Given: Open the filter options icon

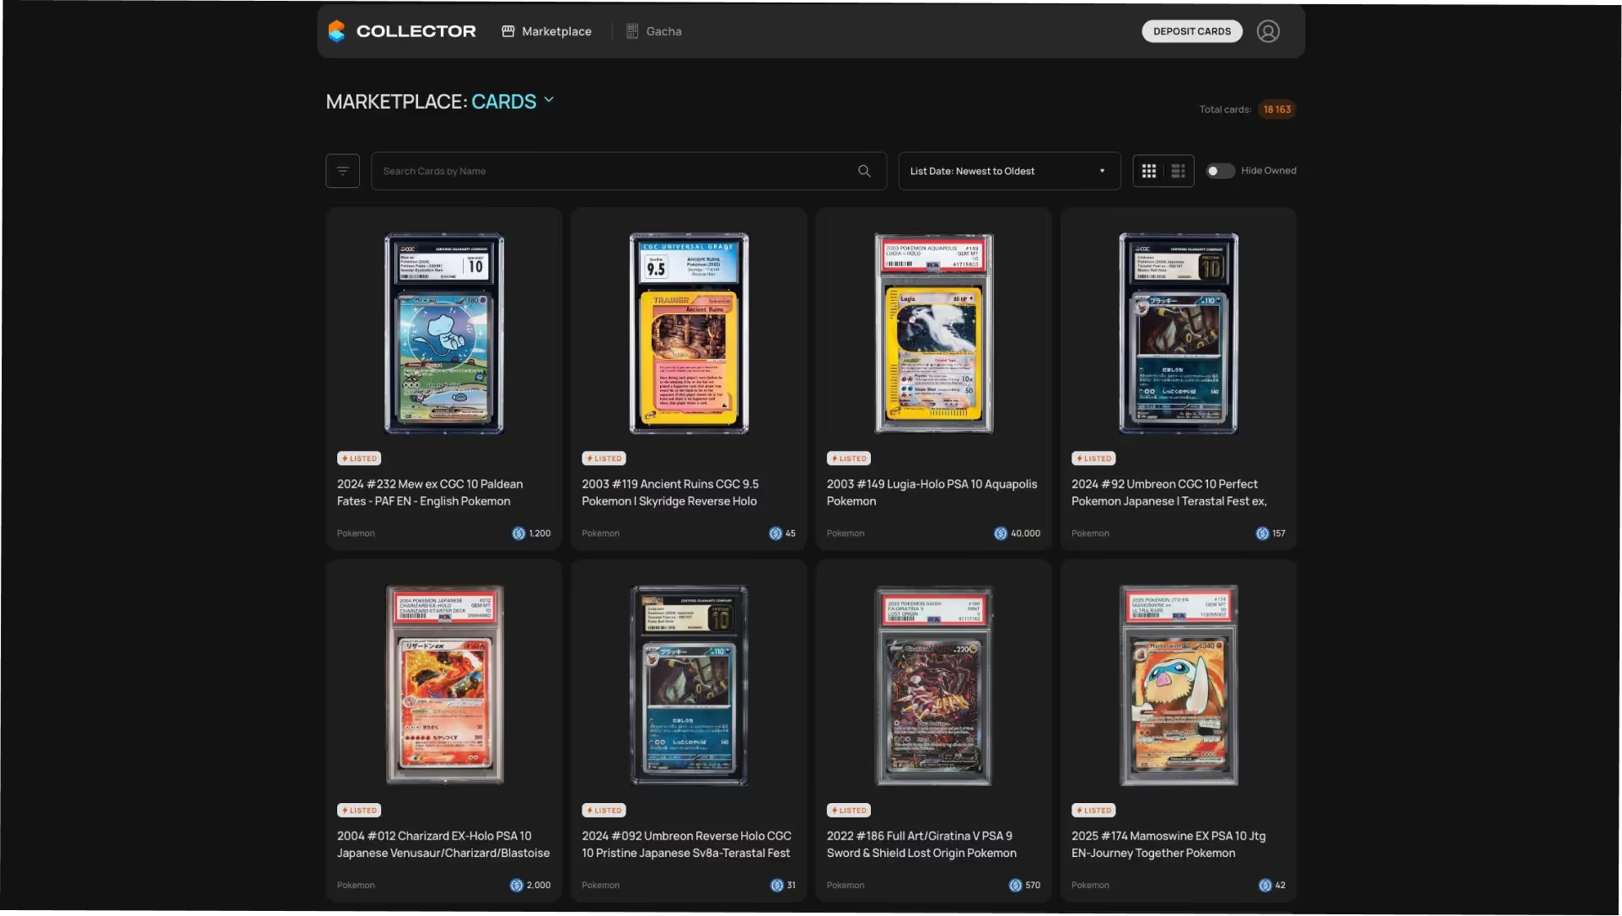Looking at the screenshot, I should 342,171.
